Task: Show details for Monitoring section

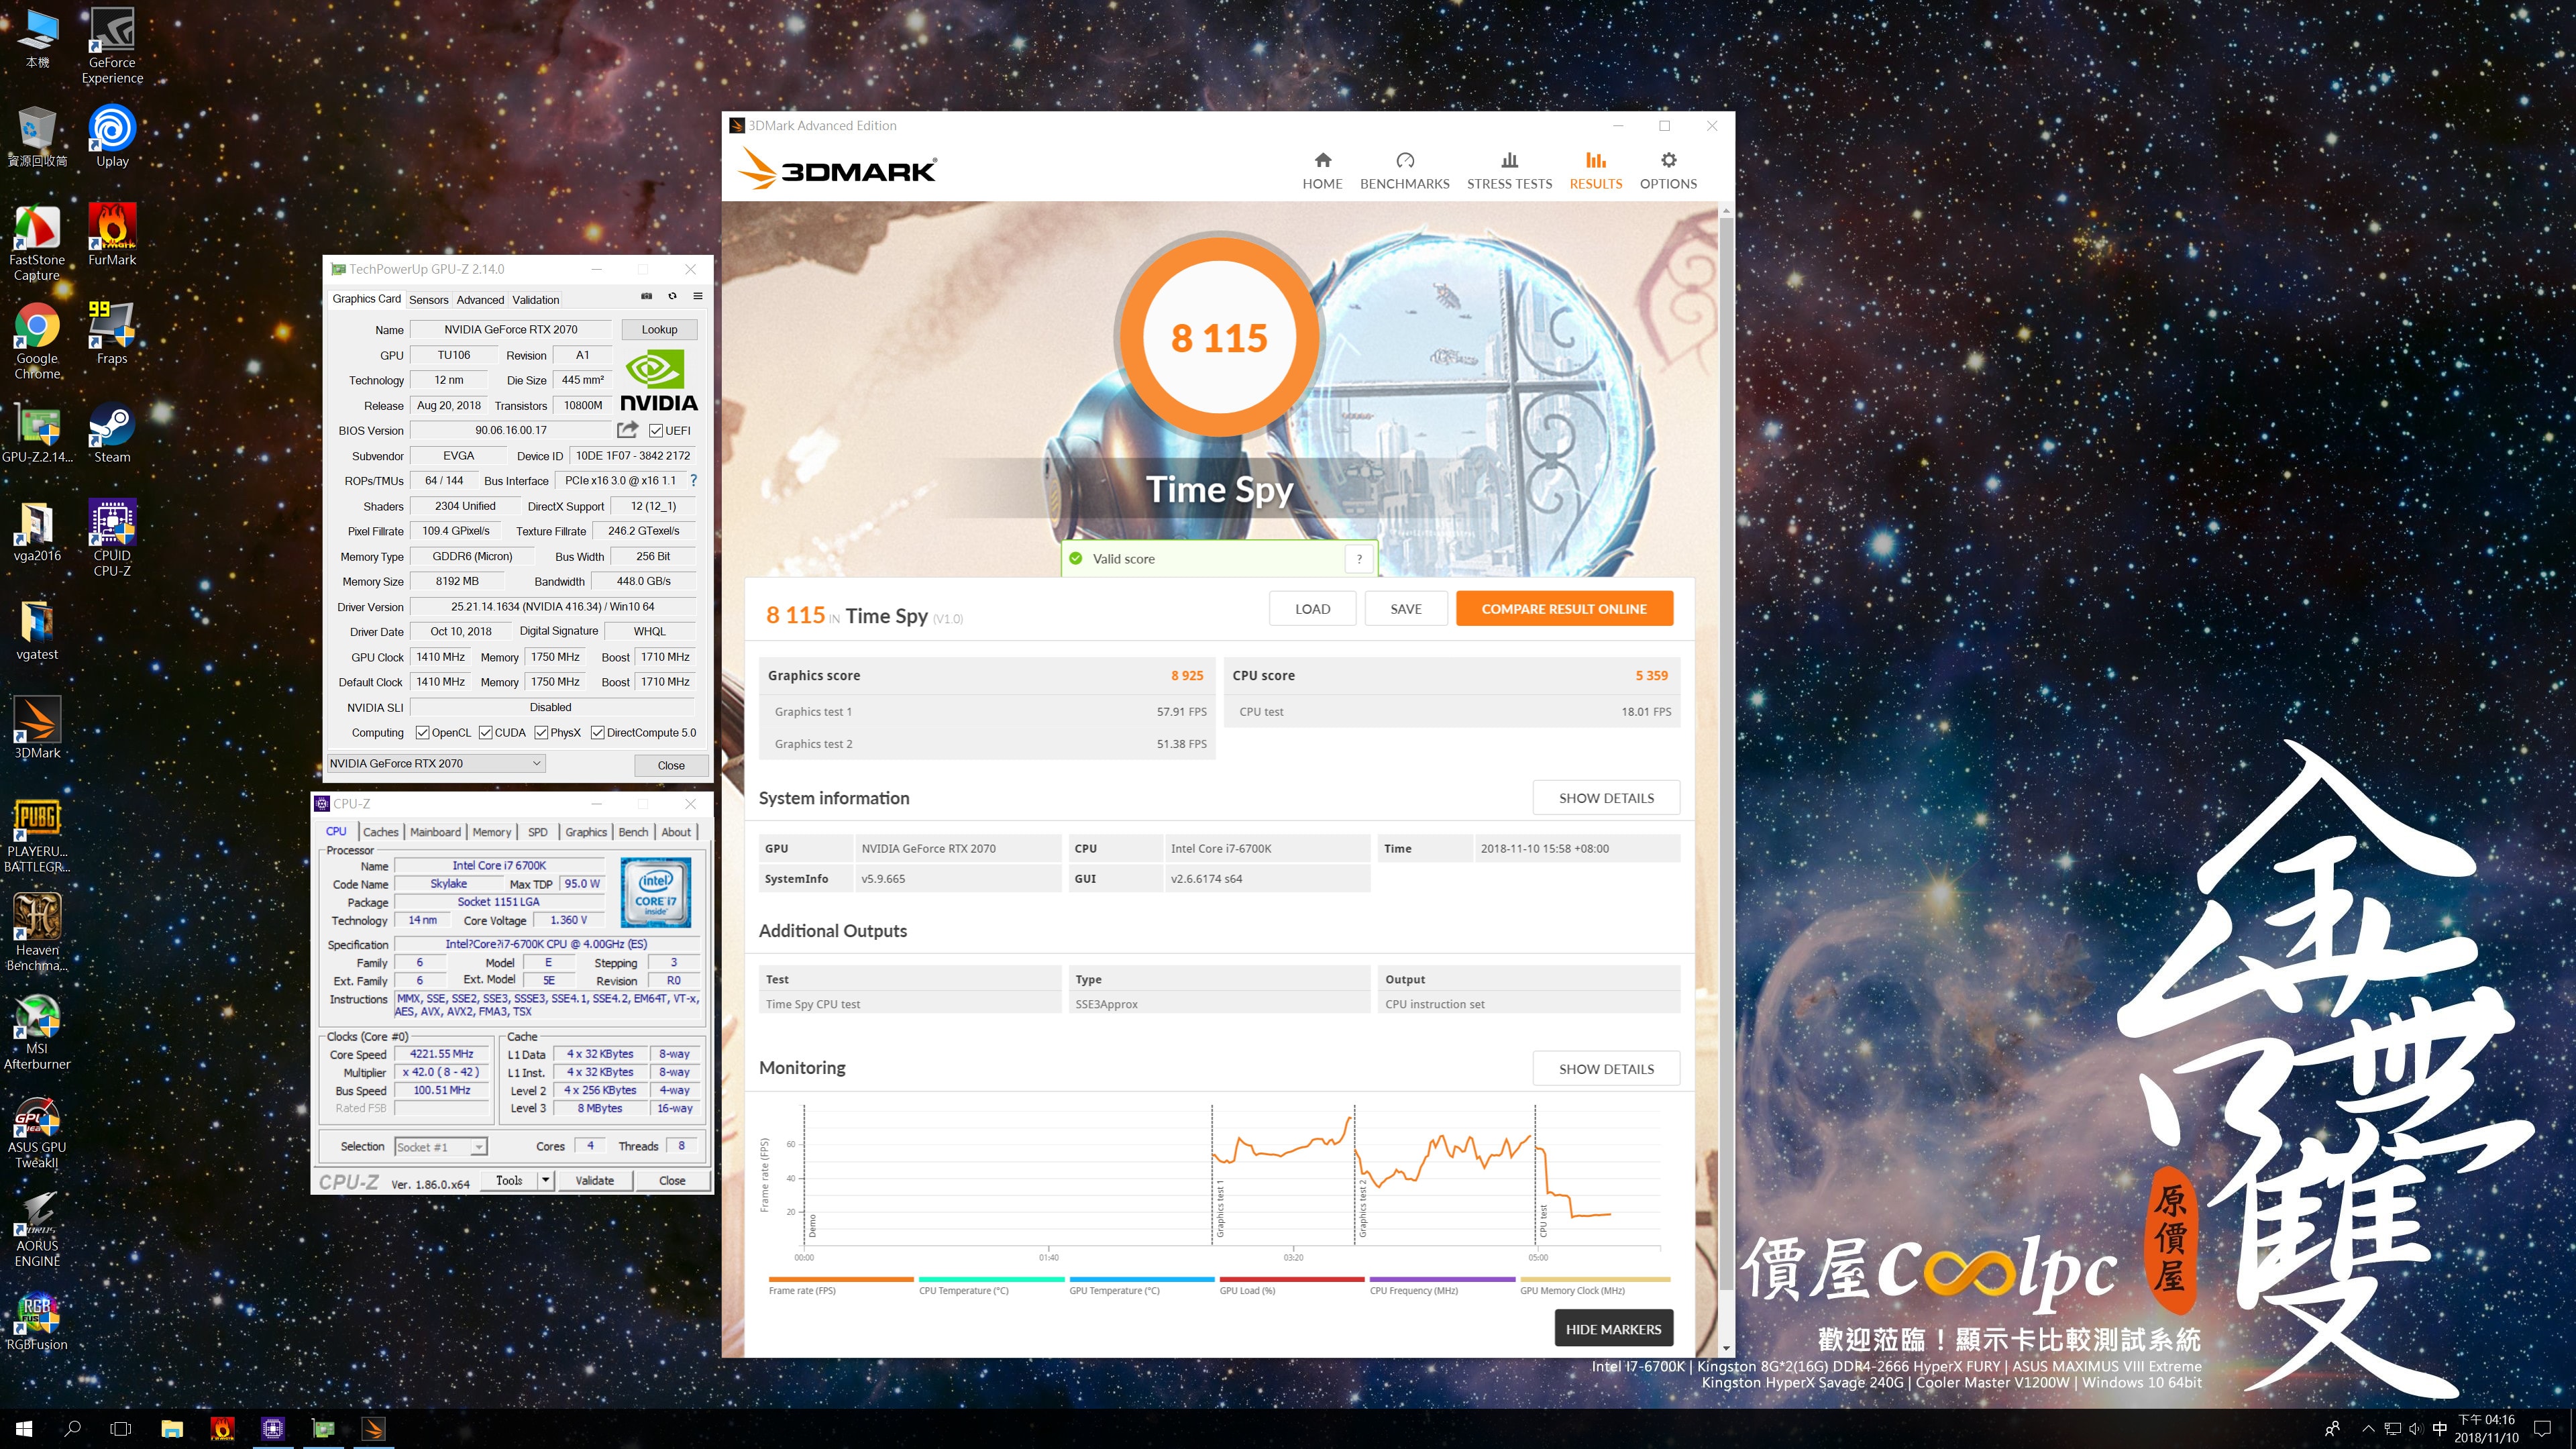Action: click(1606, 1069)
